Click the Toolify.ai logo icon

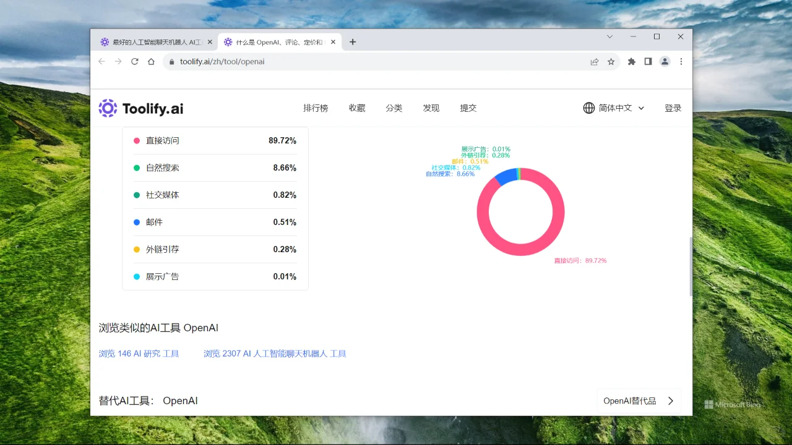point(108,108)
